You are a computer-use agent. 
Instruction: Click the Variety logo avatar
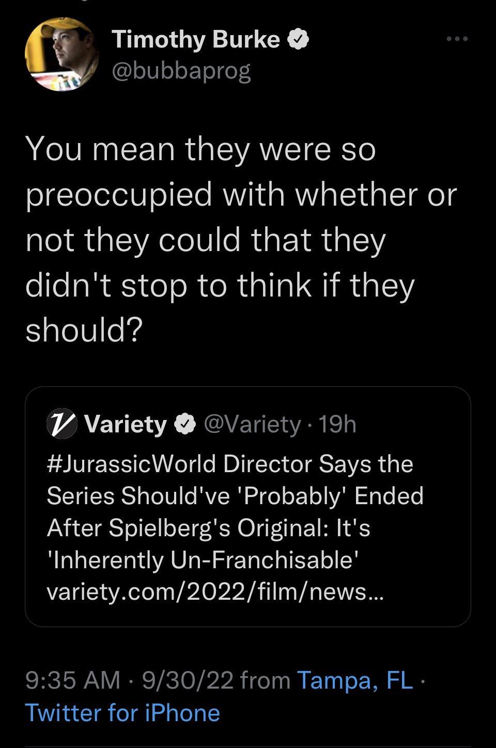[x=61, y=425]
